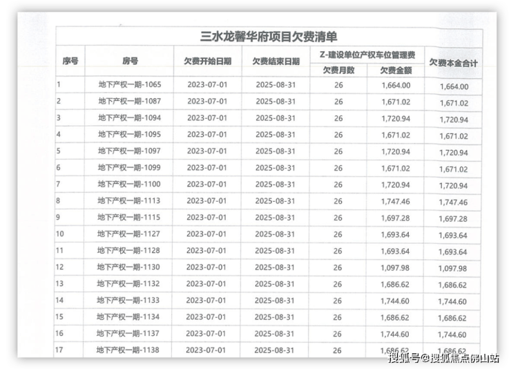
Task: Click 欠费本金合计 1,671.02 in row 2
Action: click(454, 104)
